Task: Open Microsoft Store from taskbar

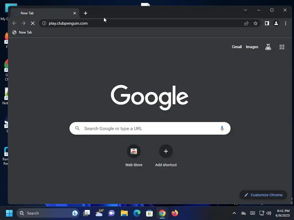Action: click(149, 213)
